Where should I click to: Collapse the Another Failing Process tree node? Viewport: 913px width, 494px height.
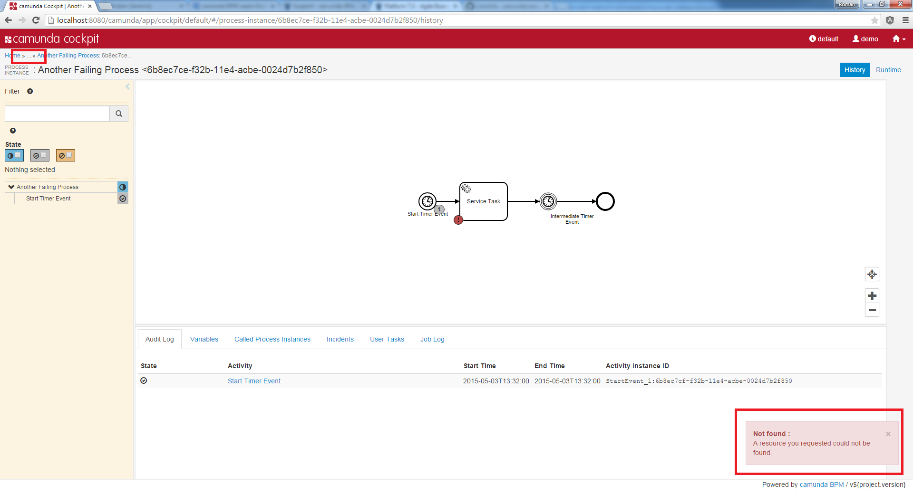[x=11, y=187]
